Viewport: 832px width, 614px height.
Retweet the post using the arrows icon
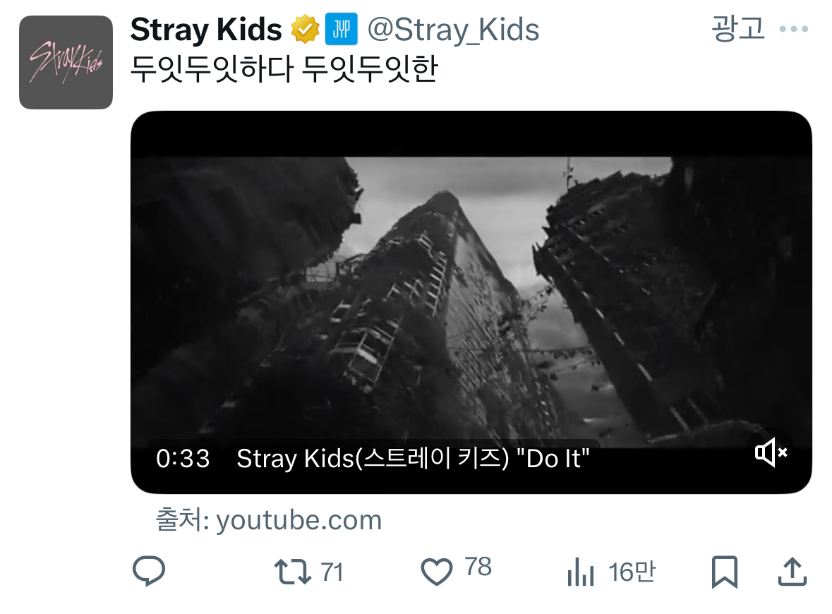click(x=292, y=572)
